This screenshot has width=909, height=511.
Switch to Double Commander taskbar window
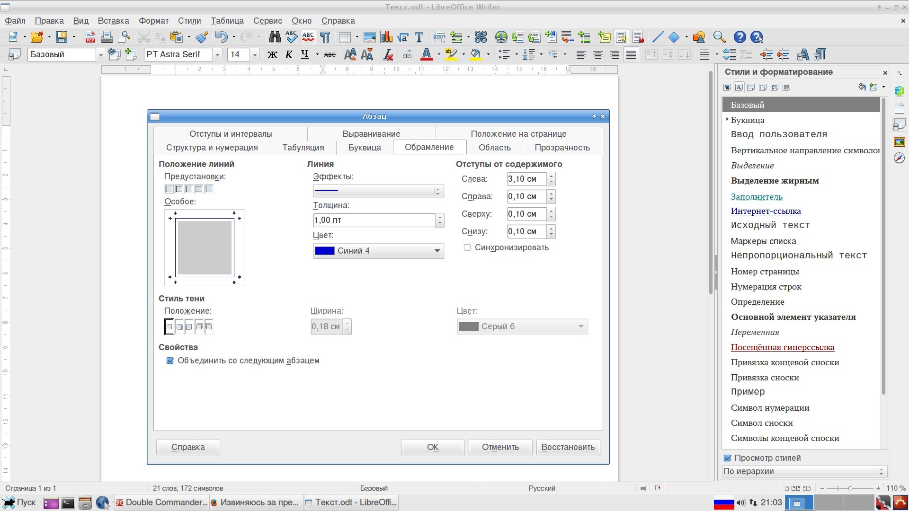click(x=161, y=502)
